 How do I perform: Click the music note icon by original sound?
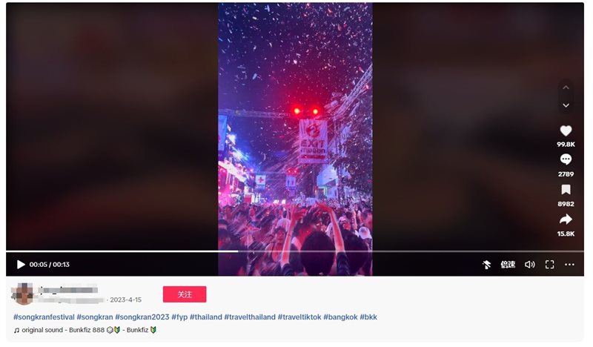coord(16,331)
